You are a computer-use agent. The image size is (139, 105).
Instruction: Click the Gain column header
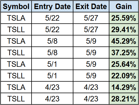click(124, 6)
